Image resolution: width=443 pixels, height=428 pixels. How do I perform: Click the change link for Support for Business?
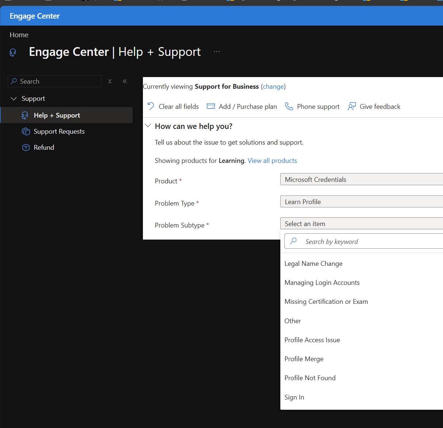[273, 87]
